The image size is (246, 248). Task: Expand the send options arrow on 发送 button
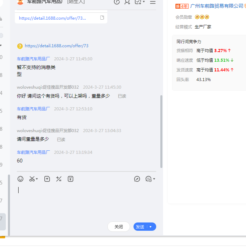[151, 227]
